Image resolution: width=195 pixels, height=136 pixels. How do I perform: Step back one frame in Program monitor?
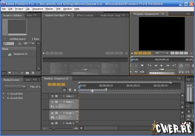pyautogui.click(x=156, y=66)
